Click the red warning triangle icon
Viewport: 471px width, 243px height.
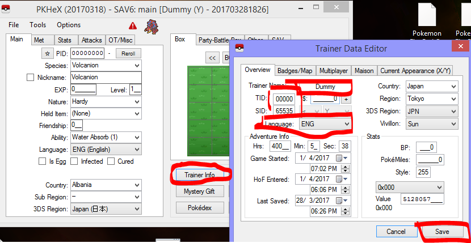(x=133, y=25)
